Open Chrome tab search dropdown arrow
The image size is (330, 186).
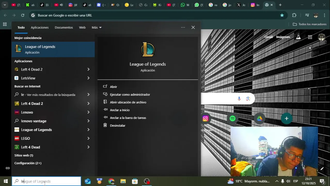(x=5, y=5)
